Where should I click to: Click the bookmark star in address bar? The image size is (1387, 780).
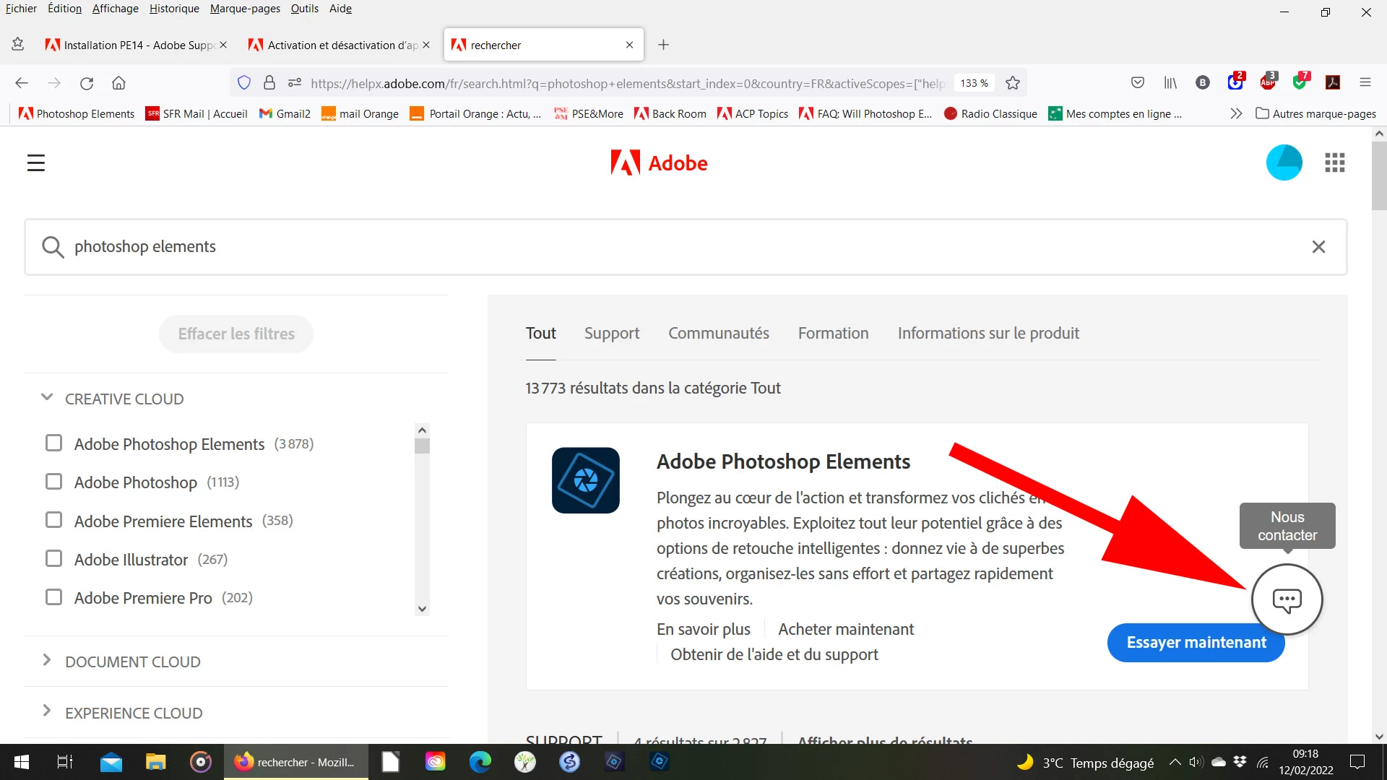tap(1013, 83)
